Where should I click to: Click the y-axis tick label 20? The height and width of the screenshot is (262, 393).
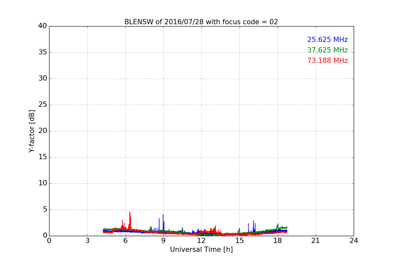42,131
